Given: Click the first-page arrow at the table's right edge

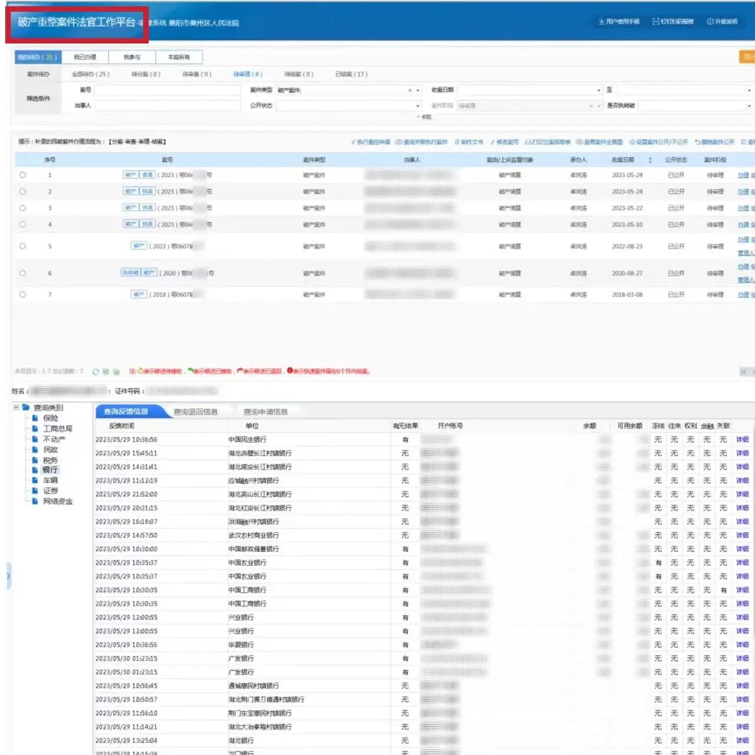Looking at the screenshot, I should click(x=744, y=372).
